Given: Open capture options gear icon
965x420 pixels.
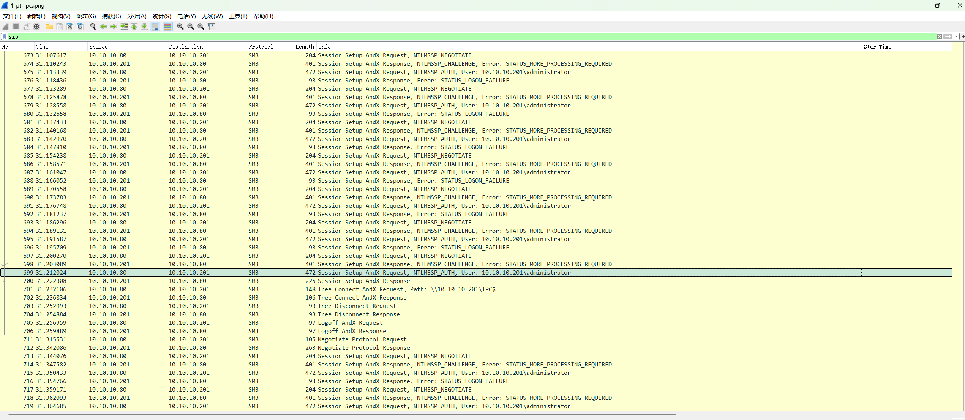Looking at the screenshot, I should [36, 27].
